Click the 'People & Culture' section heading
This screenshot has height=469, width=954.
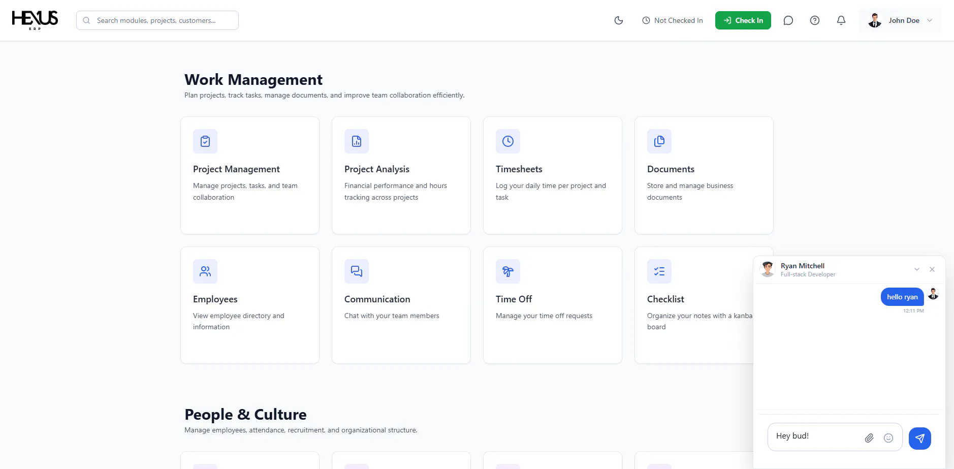click(245, 415)
